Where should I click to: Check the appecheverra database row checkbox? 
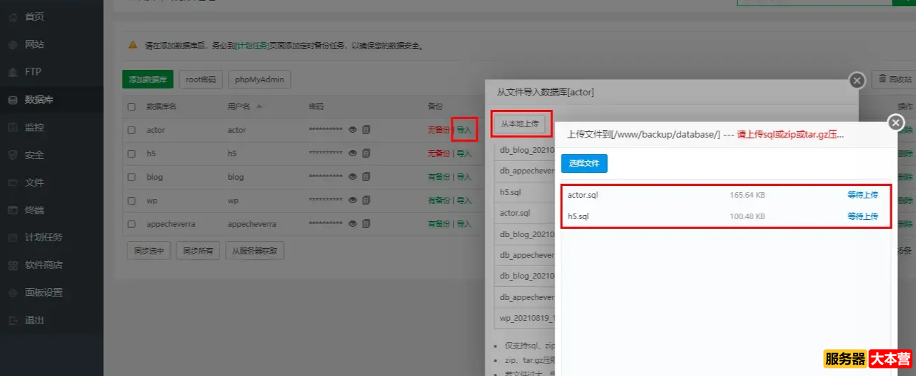click(132, 224)
